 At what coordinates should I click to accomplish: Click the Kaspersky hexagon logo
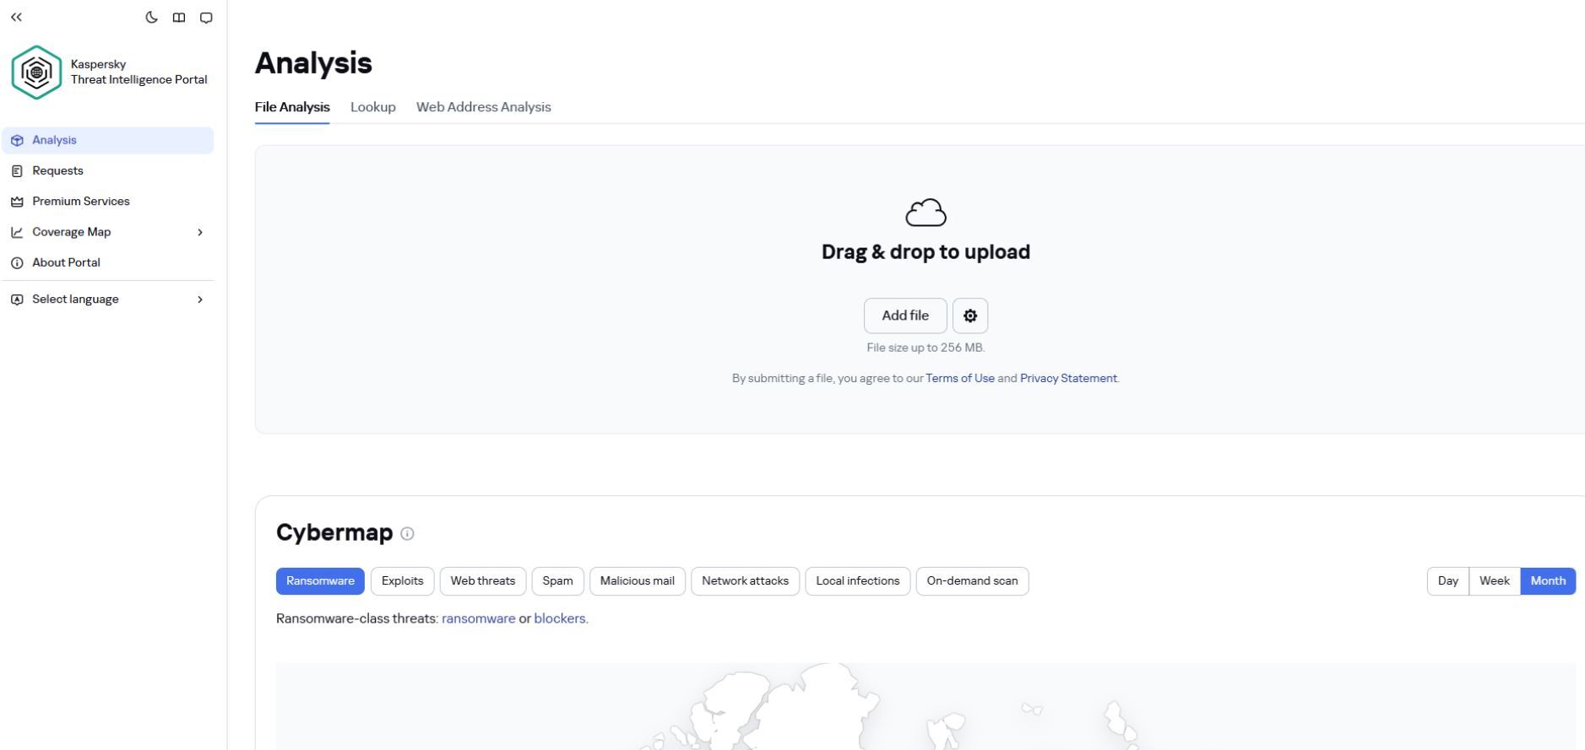click(x=36, y=73)
